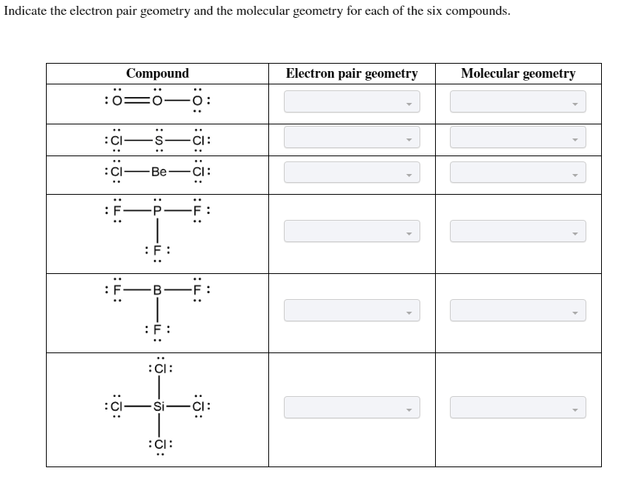
Task: Open electron pair geometry dropdown for SCl2
Action: pos(351,137)
